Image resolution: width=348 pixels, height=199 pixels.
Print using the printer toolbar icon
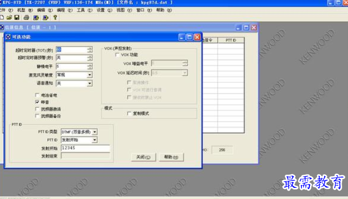click(x=26, y=18)
